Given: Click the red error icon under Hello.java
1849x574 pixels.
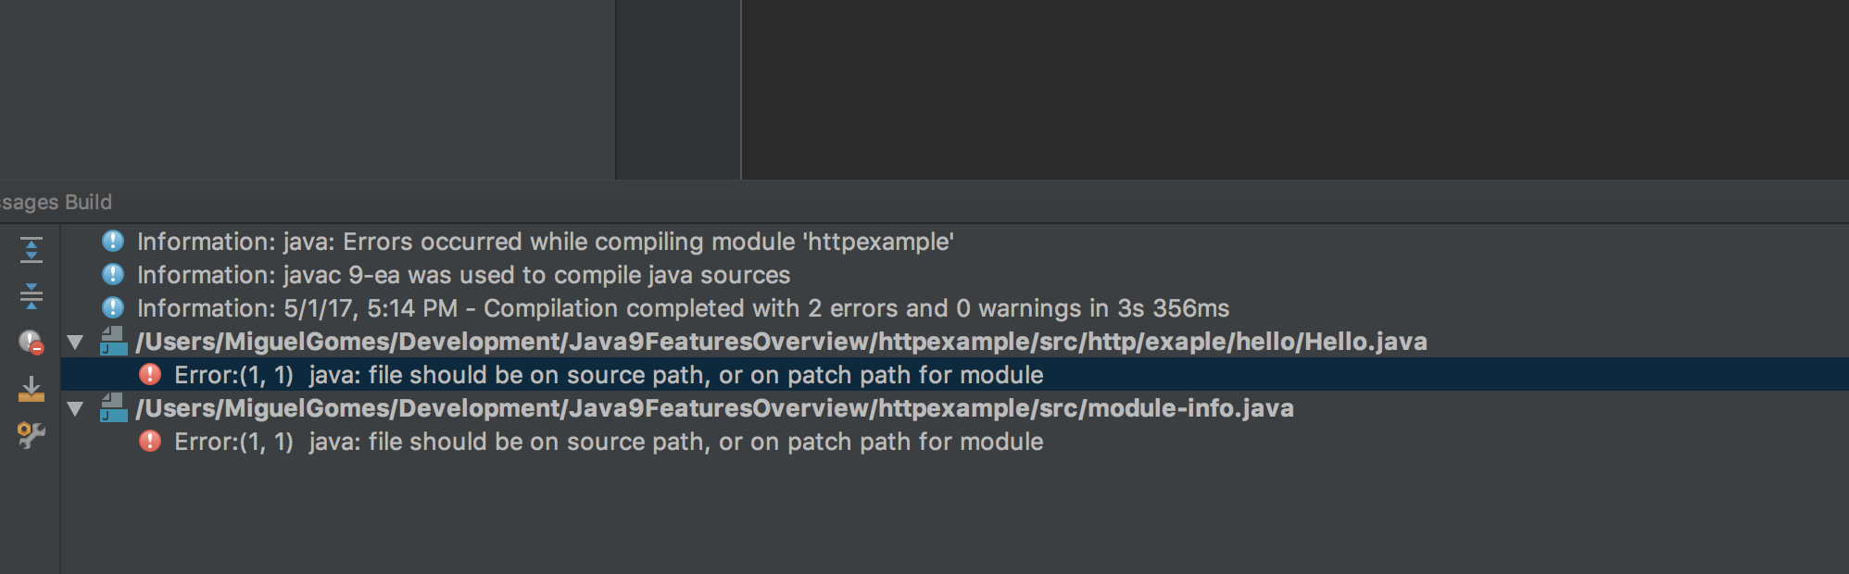Looking at the screenshot, I should [x=150, y=375].
